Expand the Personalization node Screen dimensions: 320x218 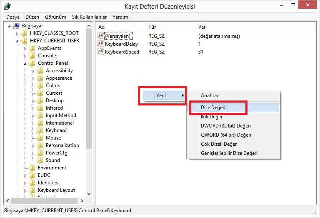point(33,146)
